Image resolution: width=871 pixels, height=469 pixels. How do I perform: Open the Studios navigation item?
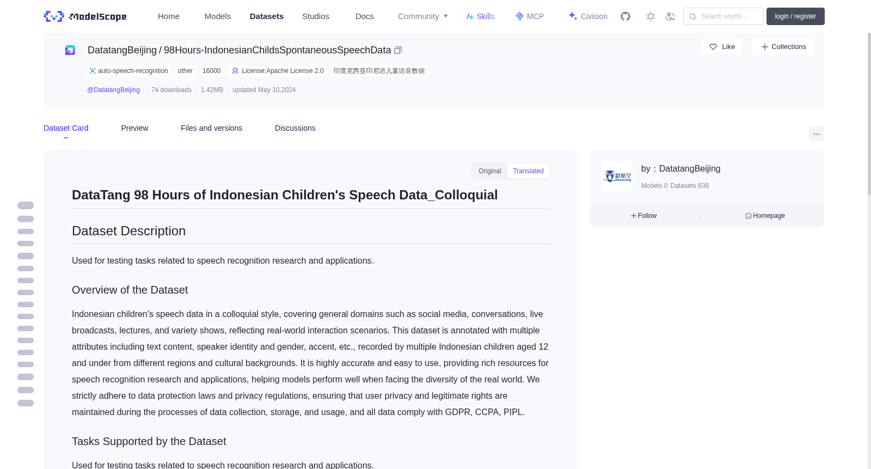316,16
